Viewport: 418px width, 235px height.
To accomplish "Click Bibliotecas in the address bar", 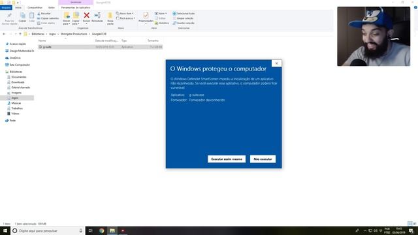I will coord(38,34).
